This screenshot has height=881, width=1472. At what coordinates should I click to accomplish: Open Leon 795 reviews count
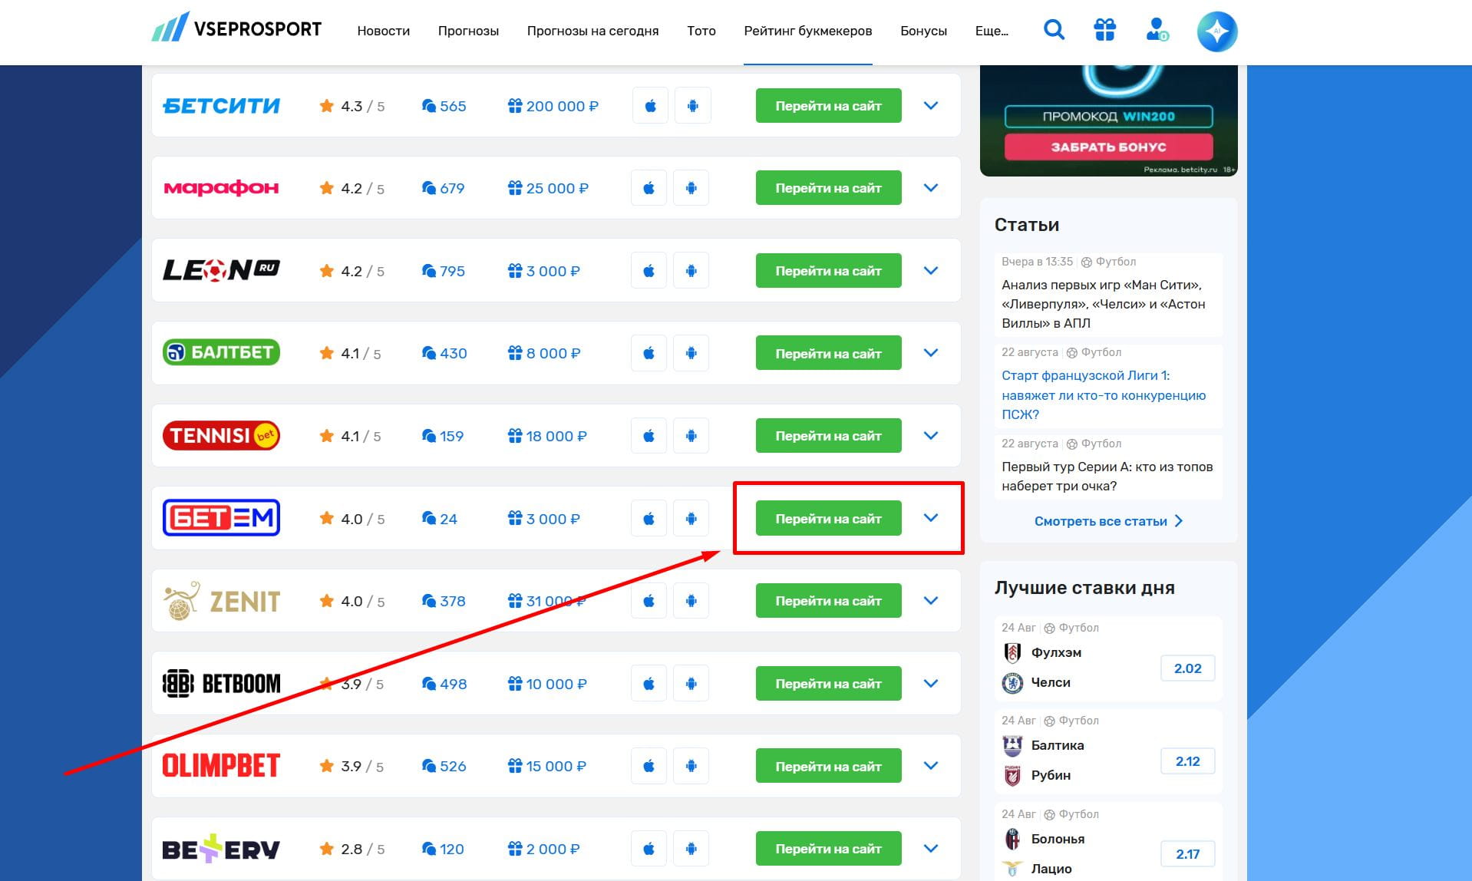click(443, 271)
